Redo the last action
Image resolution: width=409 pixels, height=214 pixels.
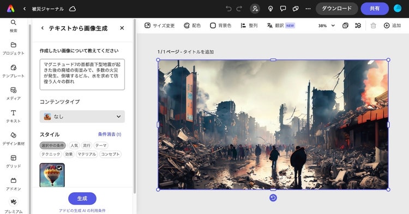(x=239, y=9)
